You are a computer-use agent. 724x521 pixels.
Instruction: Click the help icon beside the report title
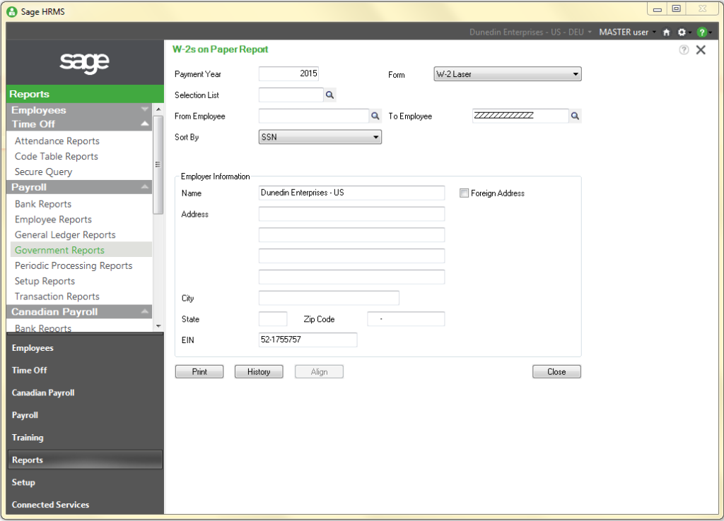[x=683, y=49]
